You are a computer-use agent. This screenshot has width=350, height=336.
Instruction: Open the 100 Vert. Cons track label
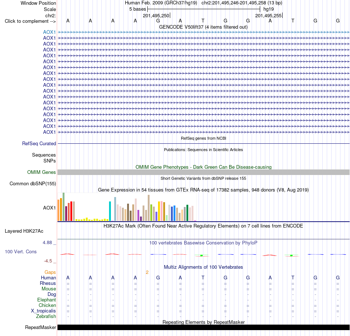click(x=21, y=251)
